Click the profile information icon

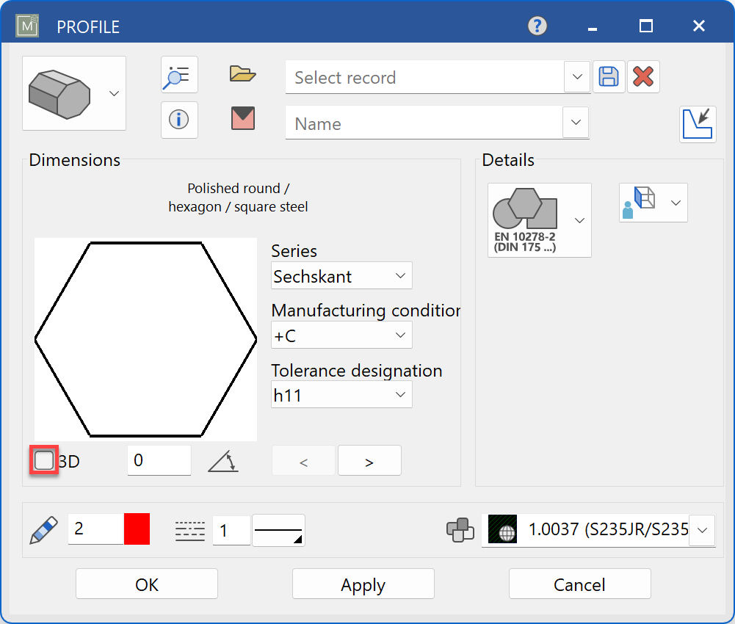[179, 120]
